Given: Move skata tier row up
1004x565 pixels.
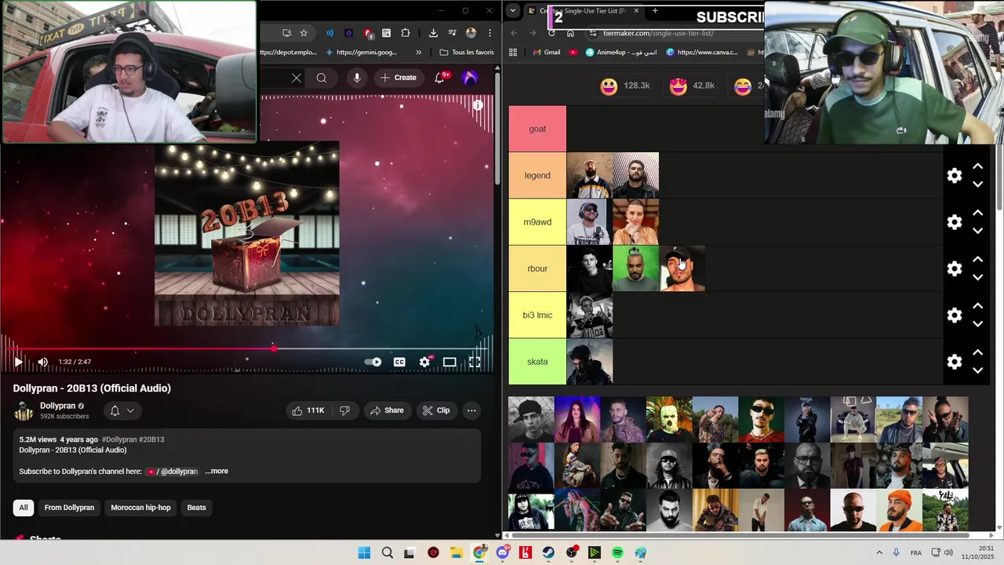Looking at the screenshot, I should coord(978,352).
